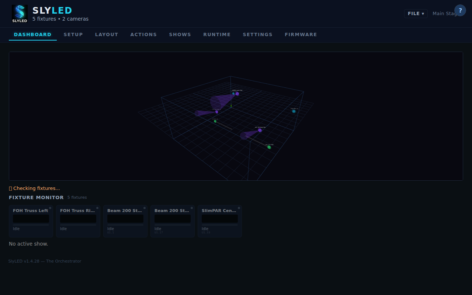This screenshot has height=295, width=472.
Task: Click the status dot on FOH Truss Left card
Action: pyautogui.click(x=50, y=208)
